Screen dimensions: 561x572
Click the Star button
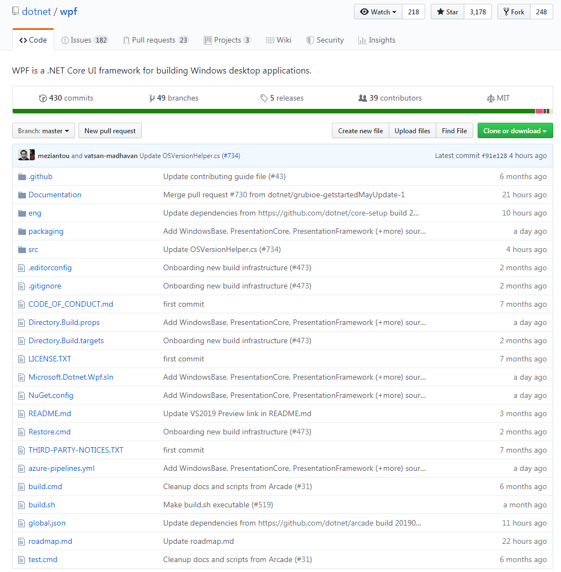coord(447,12)
